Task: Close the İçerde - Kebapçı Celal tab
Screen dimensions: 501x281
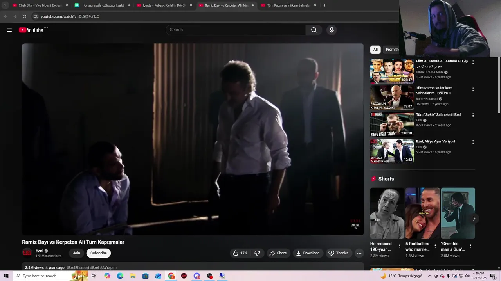Action: (191, 5)
